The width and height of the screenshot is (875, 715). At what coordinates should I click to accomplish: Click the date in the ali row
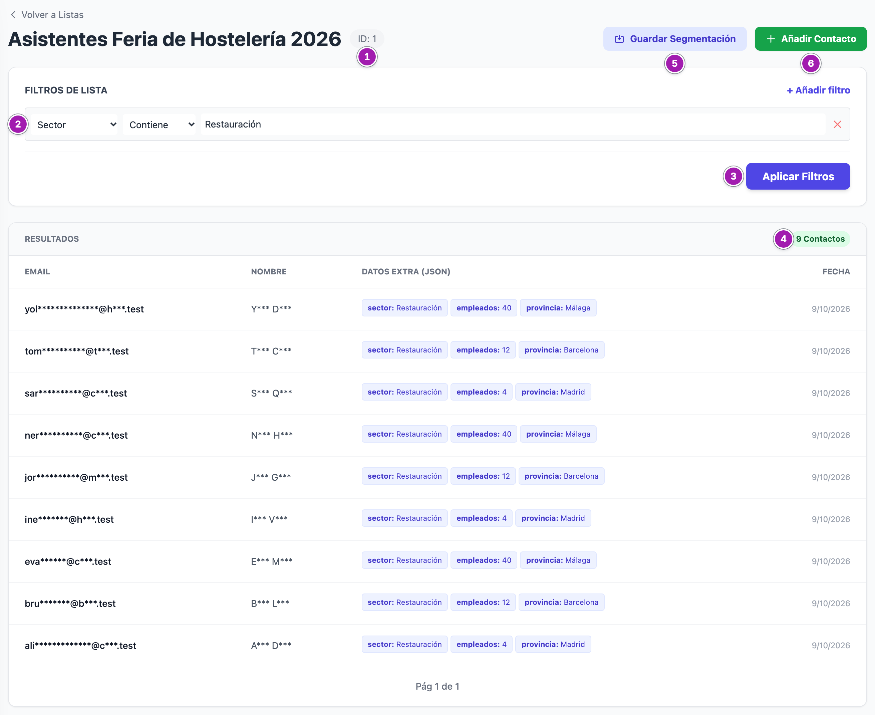tap(831, 645)
